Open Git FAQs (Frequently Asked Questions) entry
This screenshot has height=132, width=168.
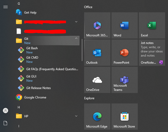pyautogui.click(x=52, y=69)
